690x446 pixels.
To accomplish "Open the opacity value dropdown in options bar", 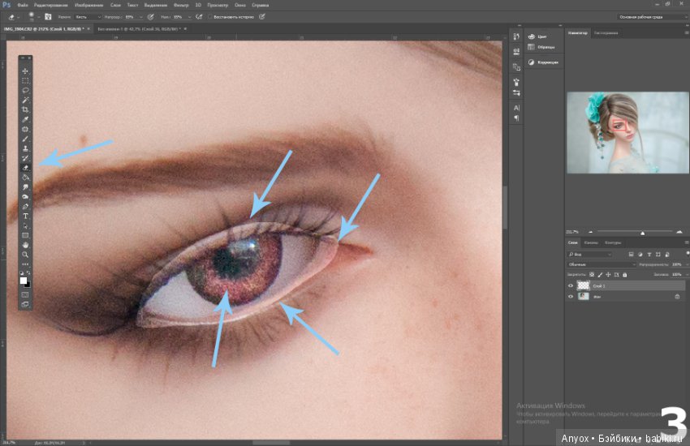I will (x=140, y=17).
